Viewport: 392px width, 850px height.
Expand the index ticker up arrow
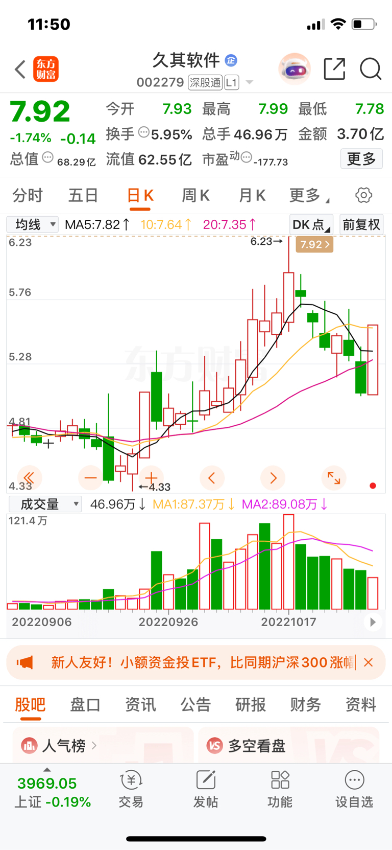[47, 769]
